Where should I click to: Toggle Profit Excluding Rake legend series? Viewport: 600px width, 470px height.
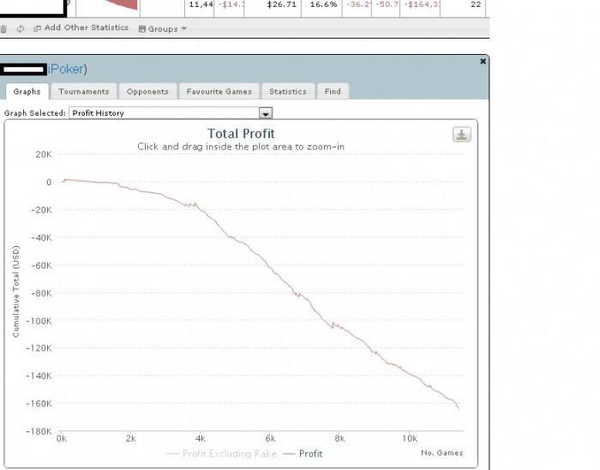coord(222,454)
